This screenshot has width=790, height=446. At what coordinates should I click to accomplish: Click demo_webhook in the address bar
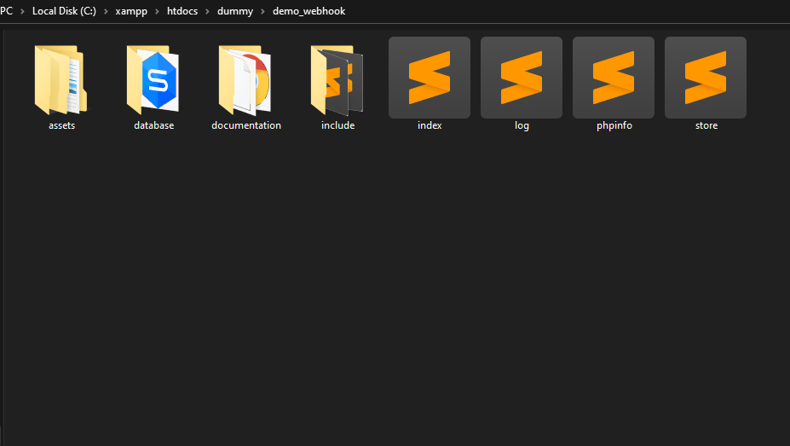point(309,11)
